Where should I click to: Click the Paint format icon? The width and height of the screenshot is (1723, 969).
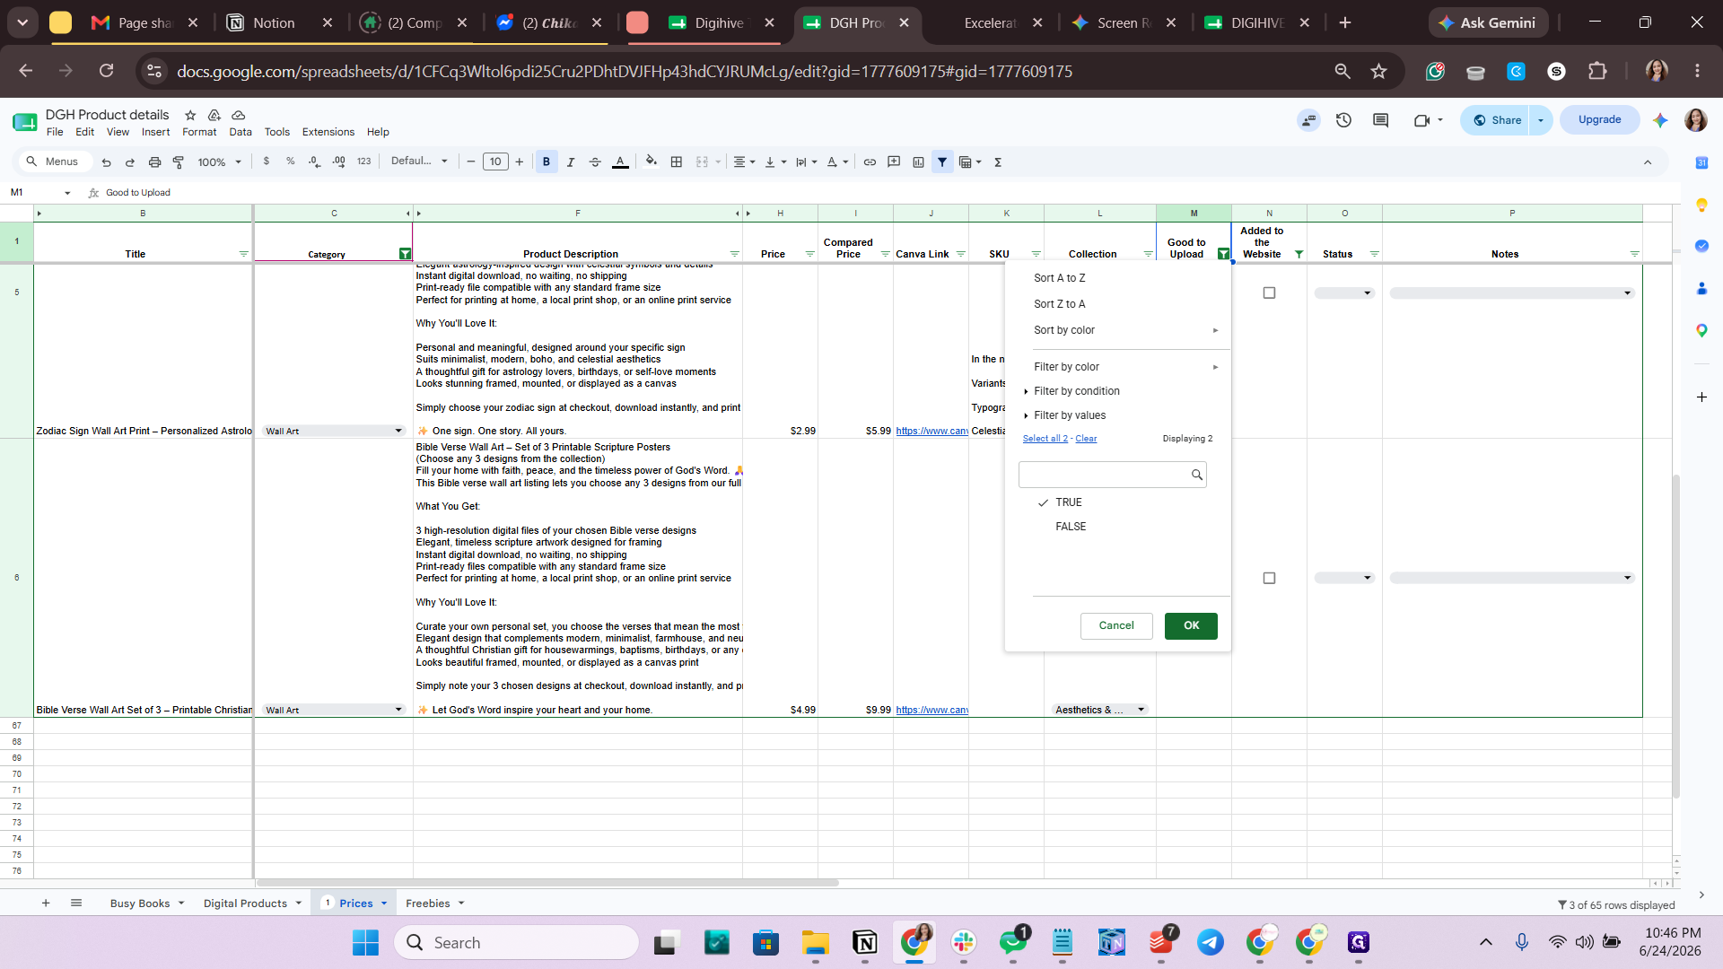pyautogui.click(x=179, y=162)
